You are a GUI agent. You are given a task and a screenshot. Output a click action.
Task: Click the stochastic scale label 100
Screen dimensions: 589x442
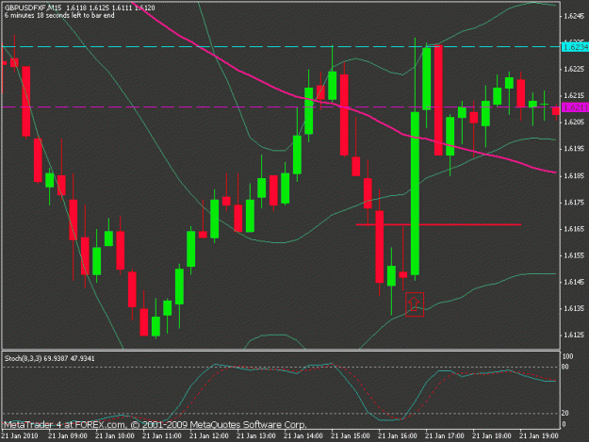click(567, 356)
